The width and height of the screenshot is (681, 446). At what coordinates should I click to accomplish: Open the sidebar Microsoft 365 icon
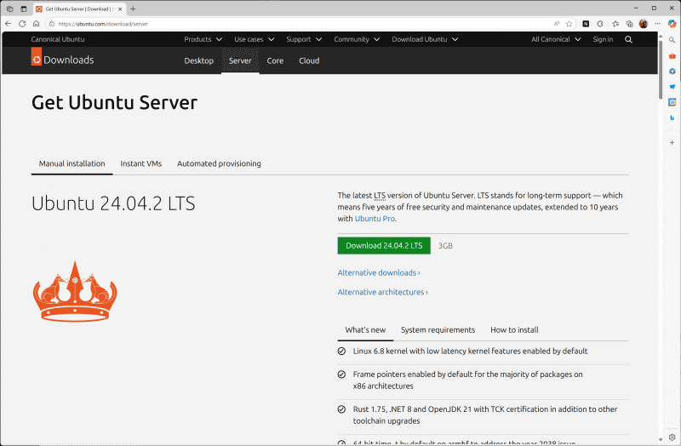pos(672,71)
